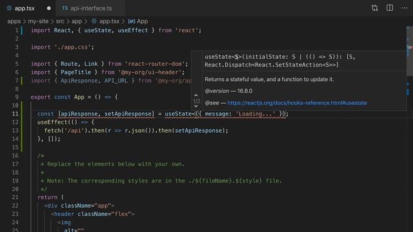
Task: Click 'return' keyword on line 21
Action: point(47,197)
